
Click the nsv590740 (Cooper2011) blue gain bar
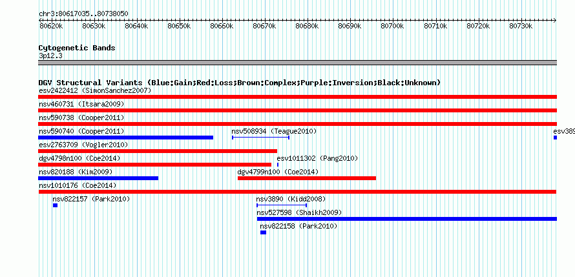pyautogui.click(x=125, y=138)
